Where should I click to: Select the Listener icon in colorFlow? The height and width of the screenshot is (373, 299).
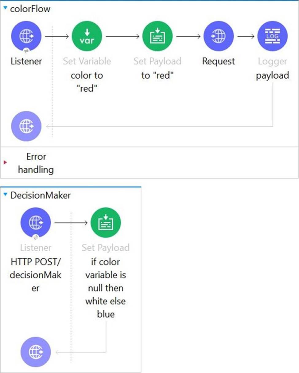pos(26,36)
